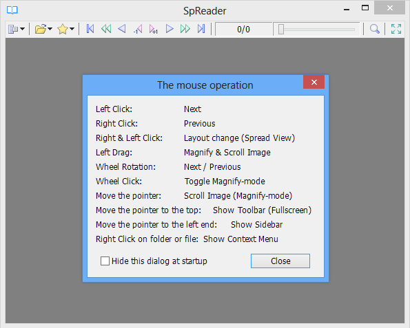This screenshot has width=410, height=328.
Task: Click the Close button in dialog
Action: tap(280, 261)
